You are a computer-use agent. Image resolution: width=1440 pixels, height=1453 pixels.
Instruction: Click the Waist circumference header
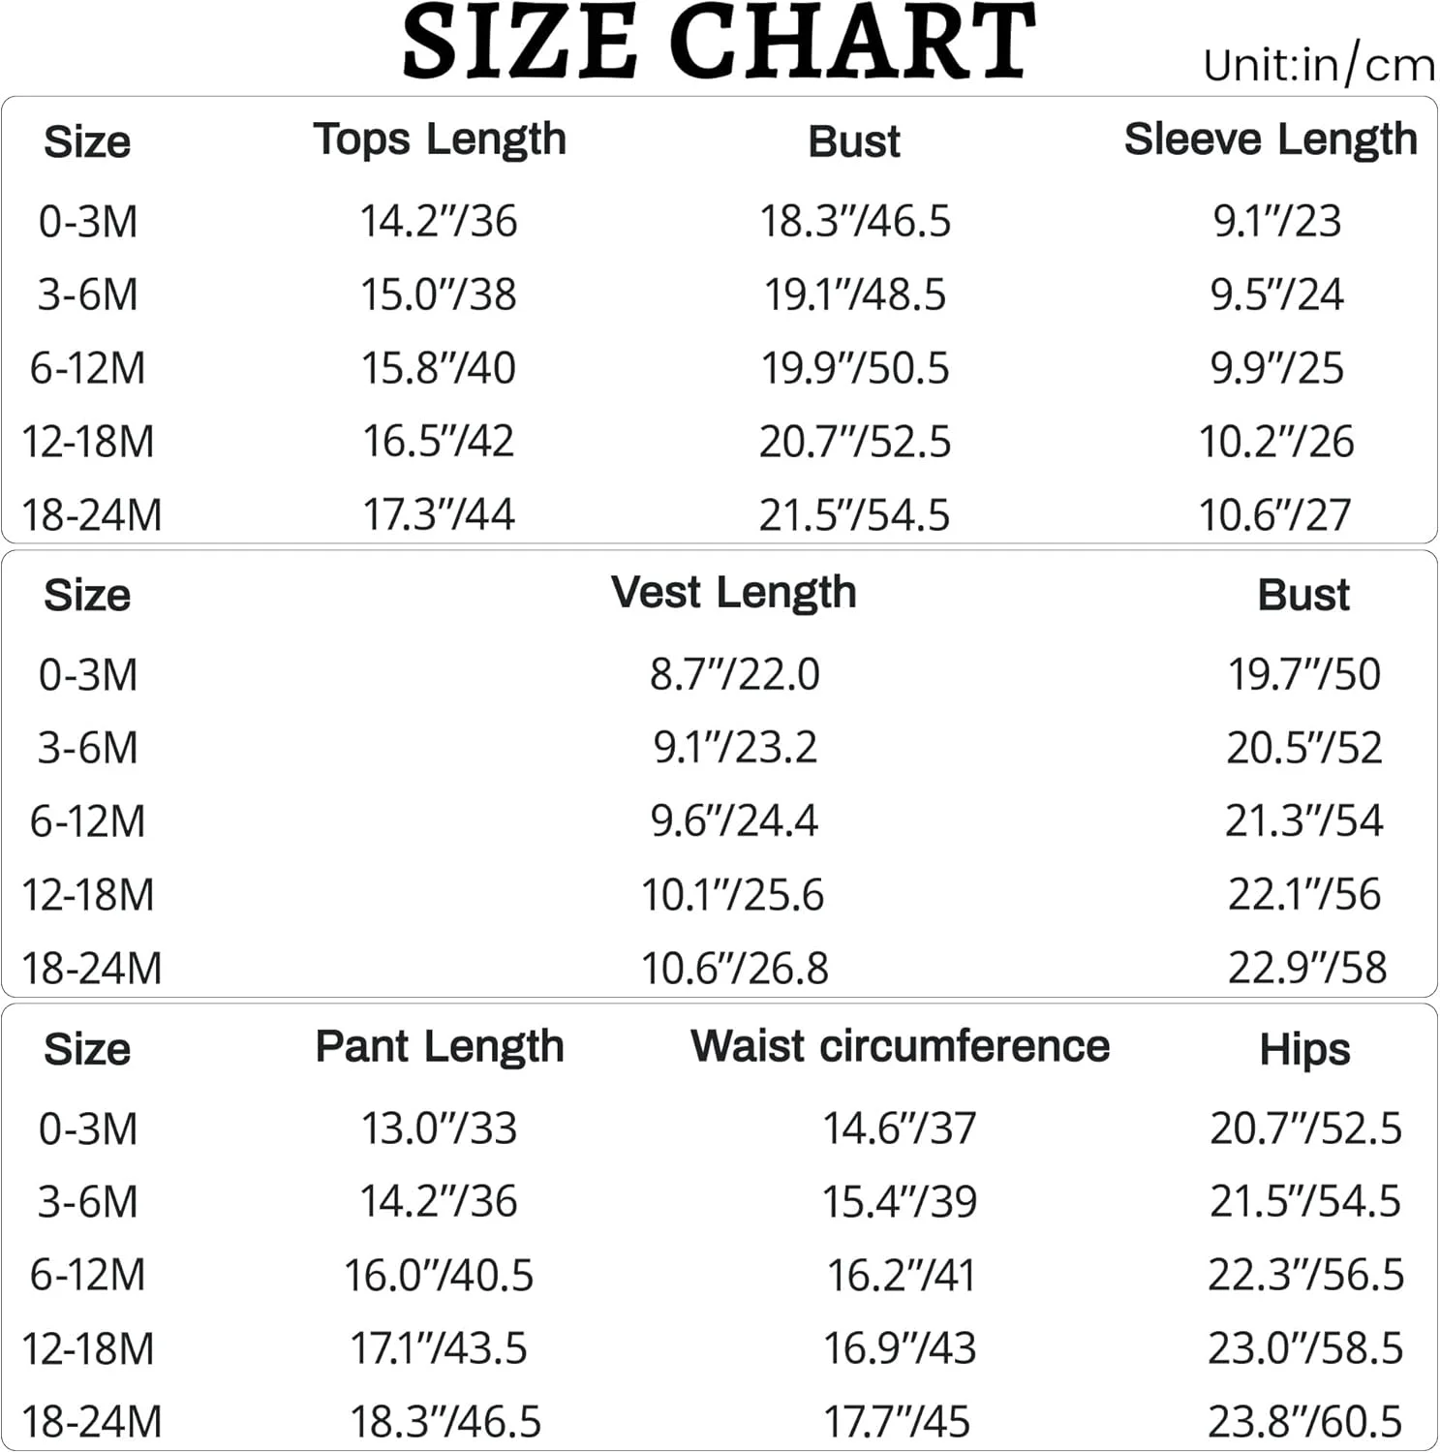click(x=900, y=1047)
